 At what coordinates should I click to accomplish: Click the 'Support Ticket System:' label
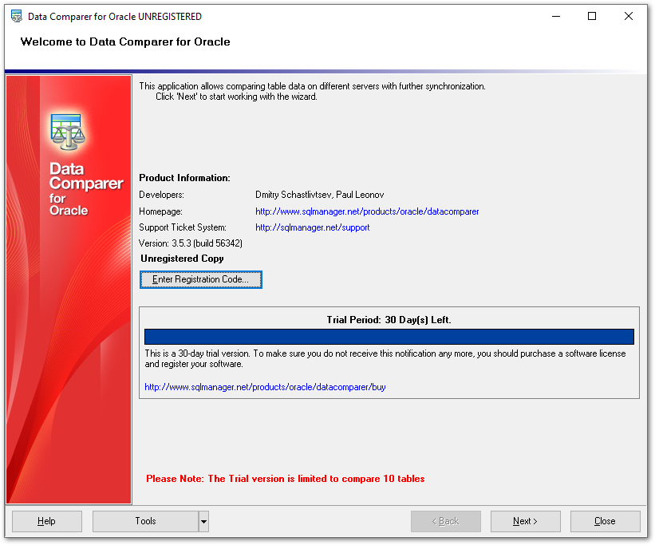(183, 227)
